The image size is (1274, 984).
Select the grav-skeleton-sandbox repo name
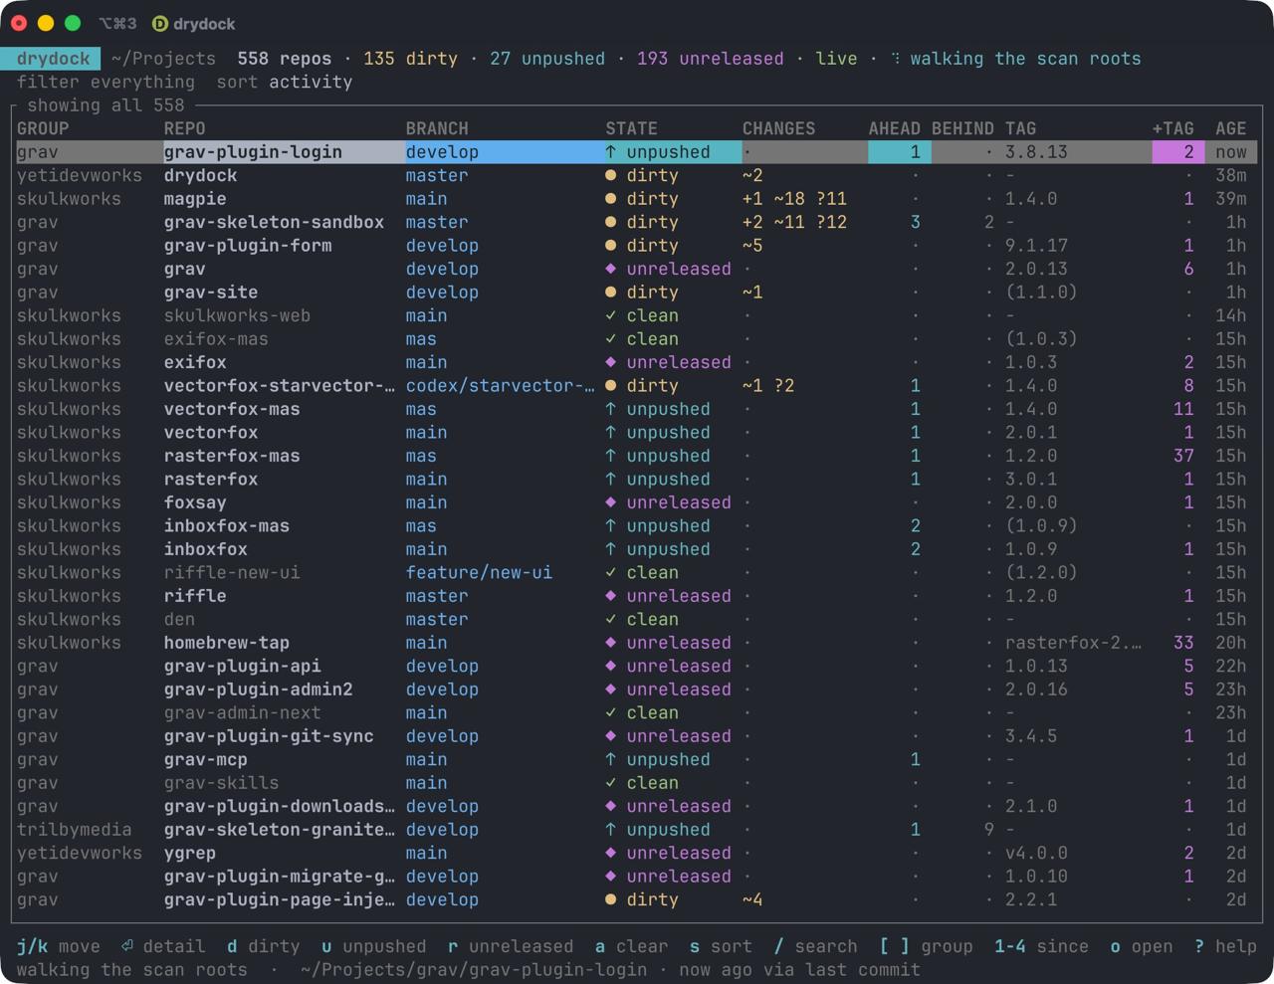(274, 222)
